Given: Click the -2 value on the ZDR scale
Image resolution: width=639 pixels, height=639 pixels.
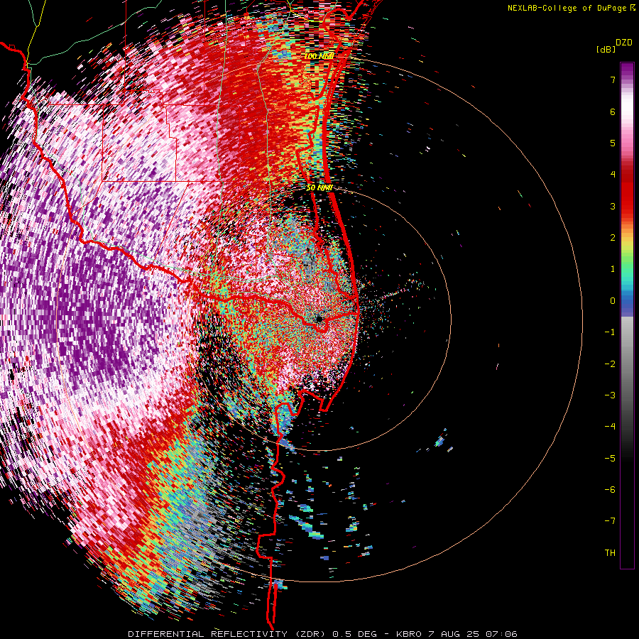Looking at the screenshot, I should coord(610,364).
